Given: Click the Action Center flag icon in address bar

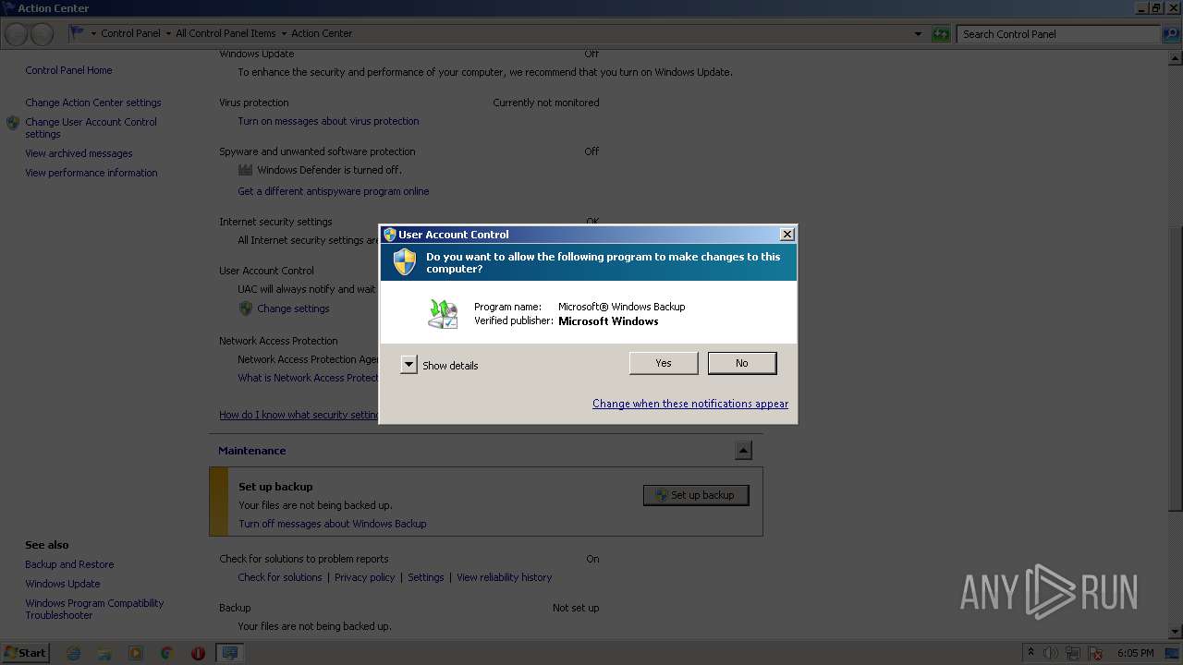Looking at the screenshot, I should point(77,33).
